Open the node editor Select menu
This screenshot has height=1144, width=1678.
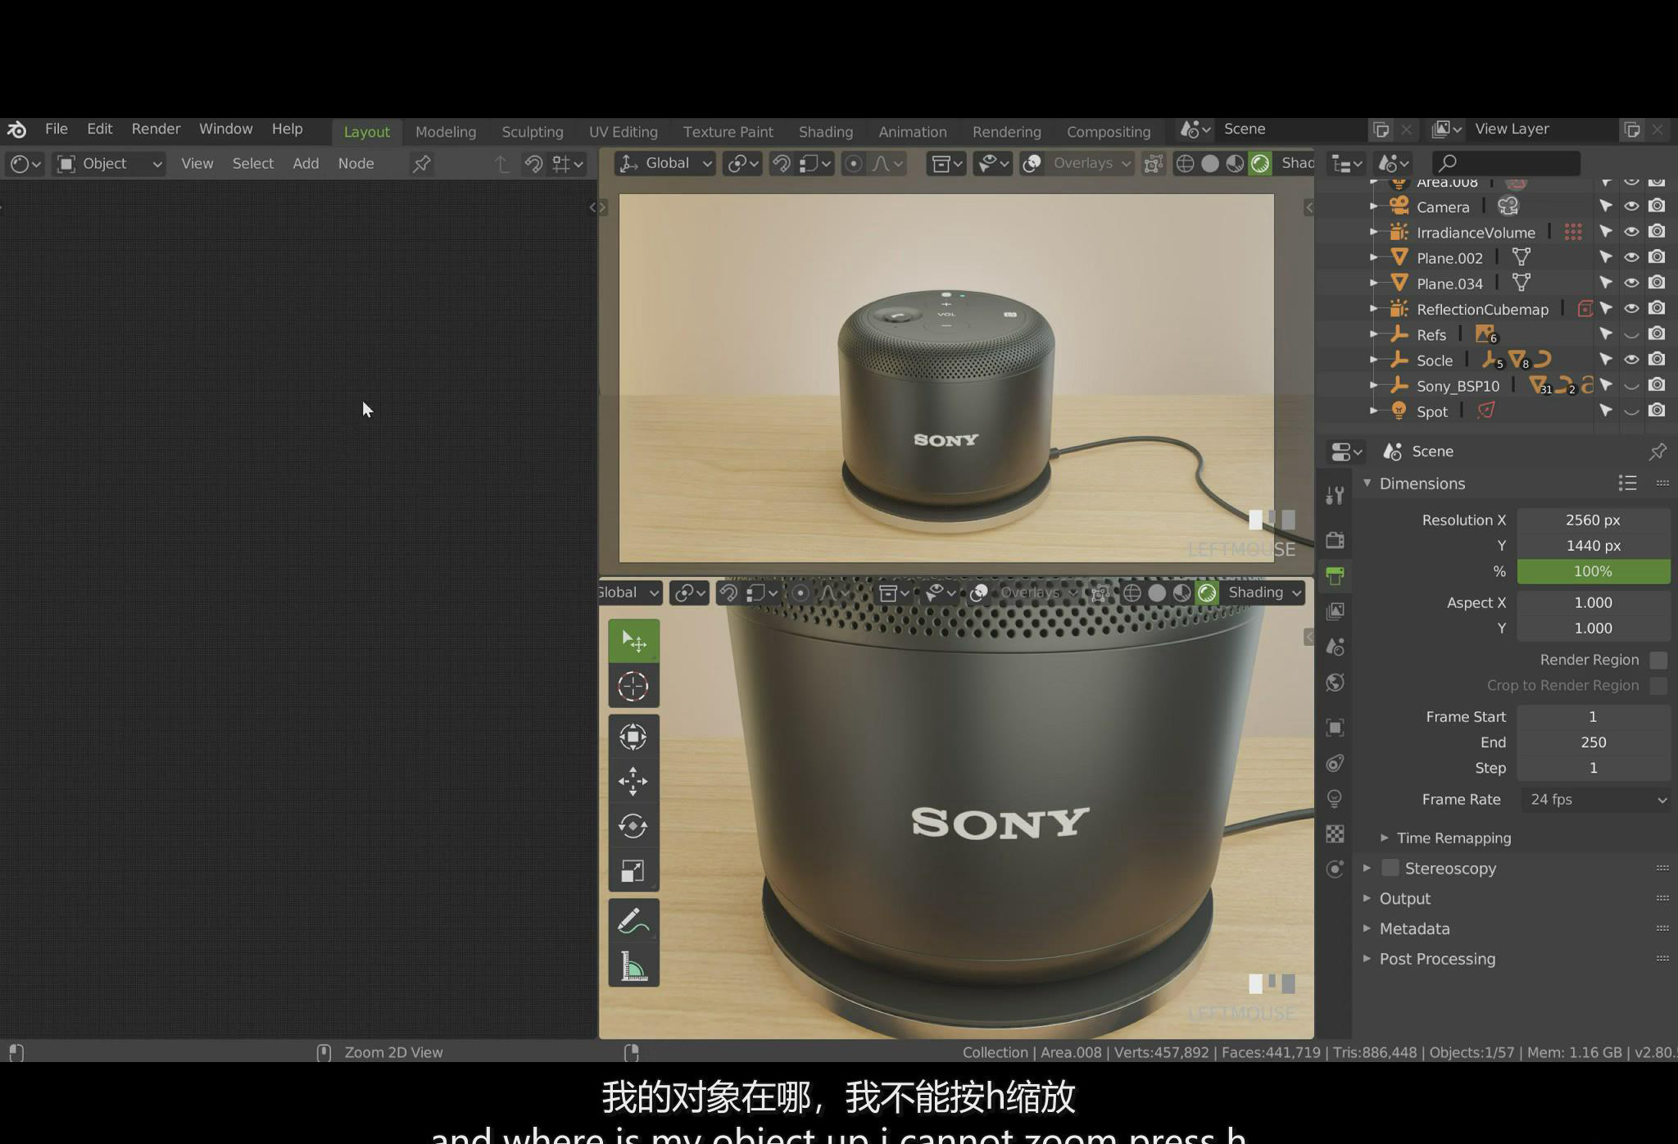tap(252, 164)
